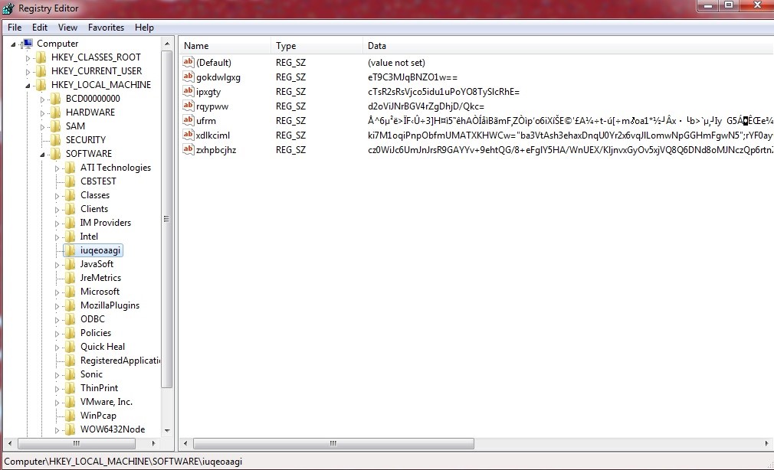The width and height of the screenshot is (774, 470).
Task: Select the IM Providers key label
Action: coord(106,223)
